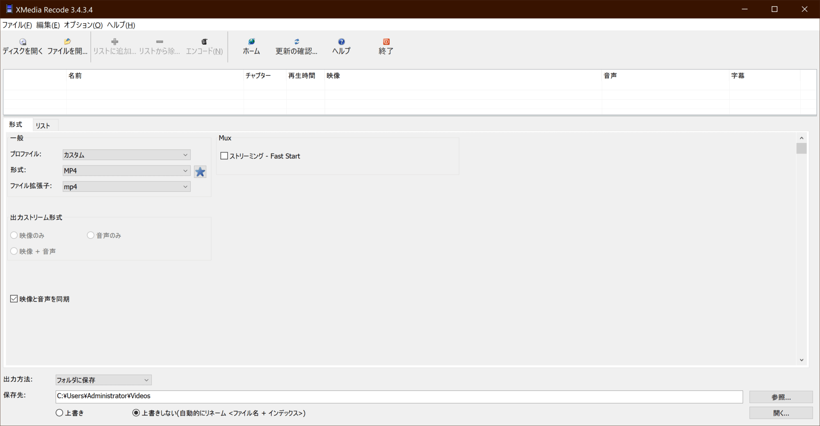This screenshot has width=820, height=426.
Task: Select the 映像 + 音声 radio button
Action: point(14,251)
